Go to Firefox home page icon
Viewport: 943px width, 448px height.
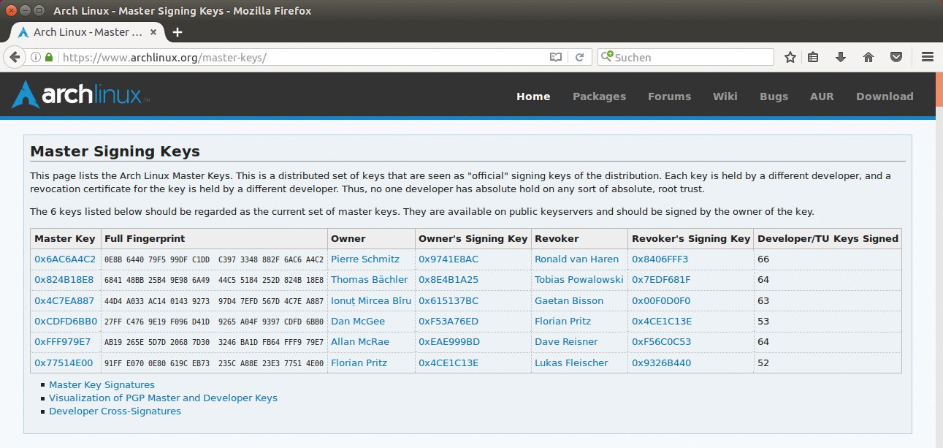pos(868,57)
